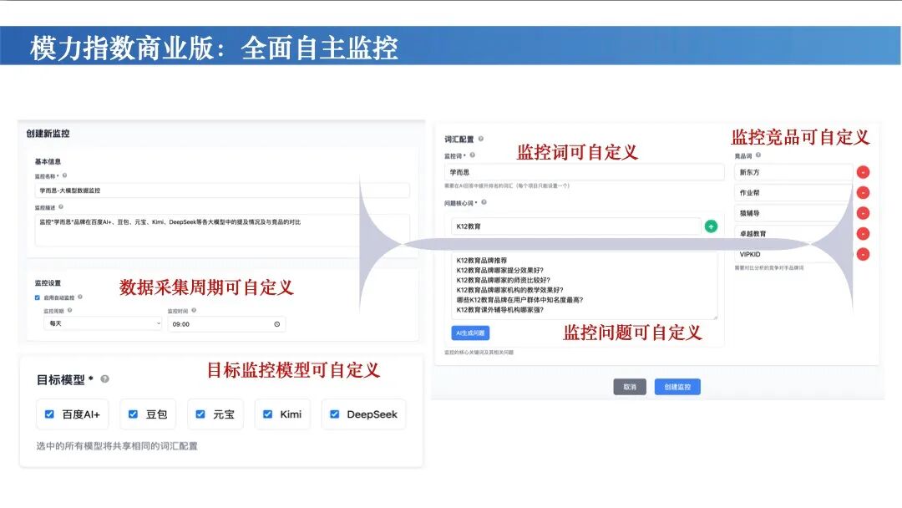902x508 pixels.
Task: Click the 监控描述 description text area
Action: pos(222,230)
